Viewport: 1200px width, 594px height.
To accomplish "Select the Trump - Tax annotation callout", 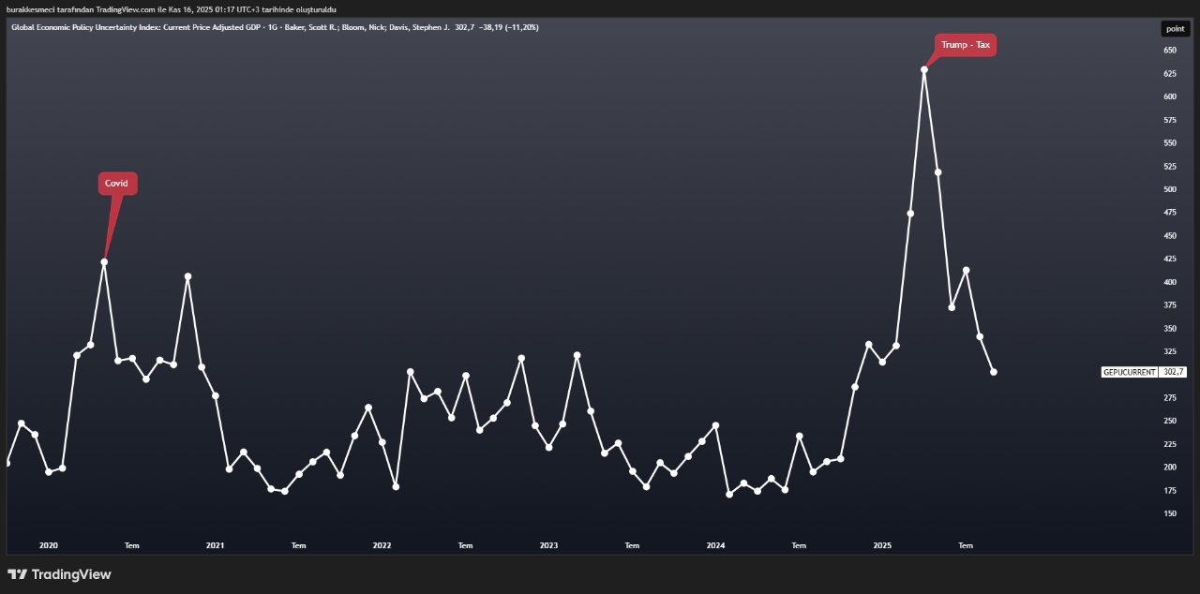I will (965, 45).
